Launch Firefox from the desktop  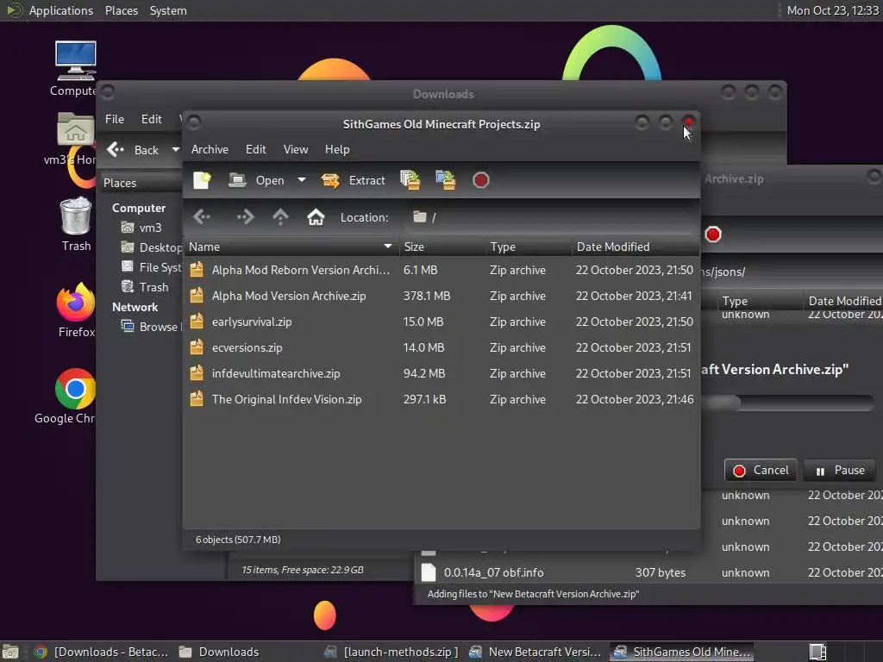click(76, 310)
